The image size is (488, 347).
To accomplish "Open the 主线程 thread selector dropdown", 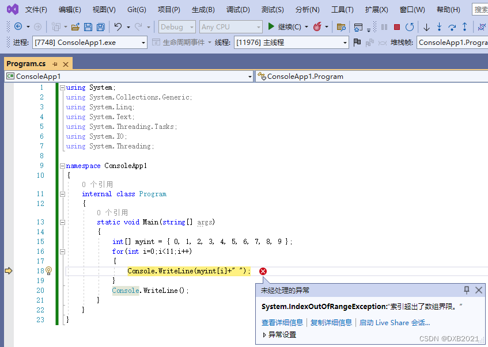I will click(x=345, y=41).
